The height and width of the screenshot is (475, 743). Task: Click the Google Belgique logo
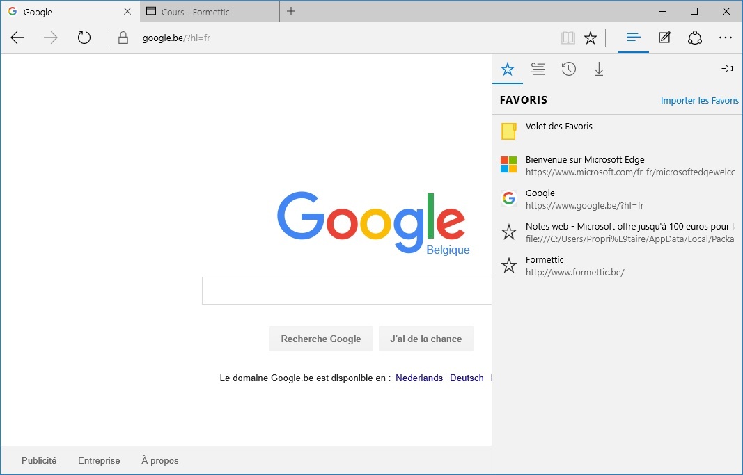pos(373,223)
